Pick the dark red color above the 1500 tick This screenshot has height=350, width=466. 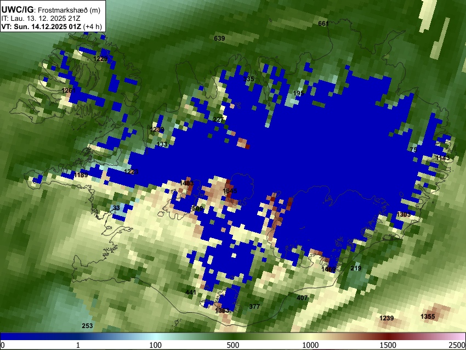click(x=388, y=336)
